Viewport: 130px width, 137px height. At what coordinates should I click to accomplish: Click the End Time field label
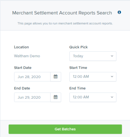pos(77,88)
